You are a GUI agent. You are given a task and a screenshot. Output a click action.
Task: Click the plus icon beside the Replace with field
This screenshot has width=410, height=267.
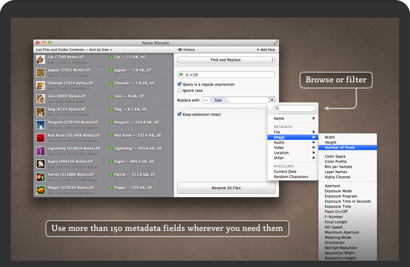point(273,100)
